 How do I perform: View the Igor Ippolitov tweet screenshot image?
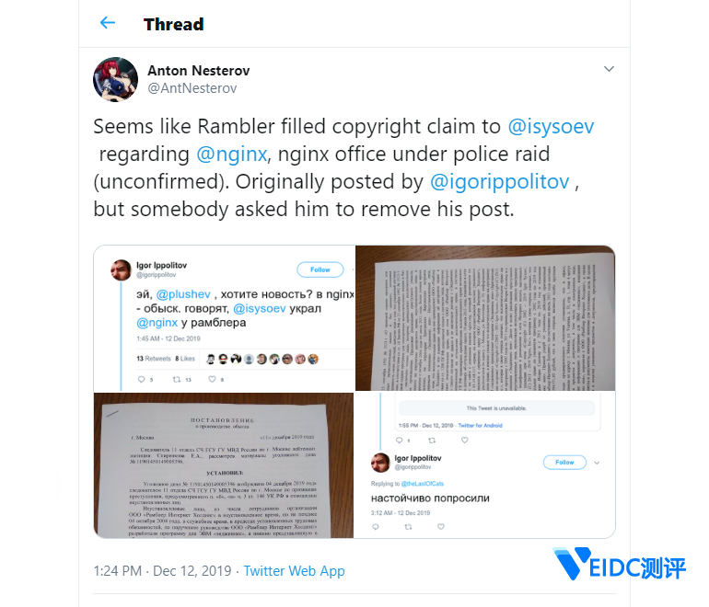click(225, 318)
